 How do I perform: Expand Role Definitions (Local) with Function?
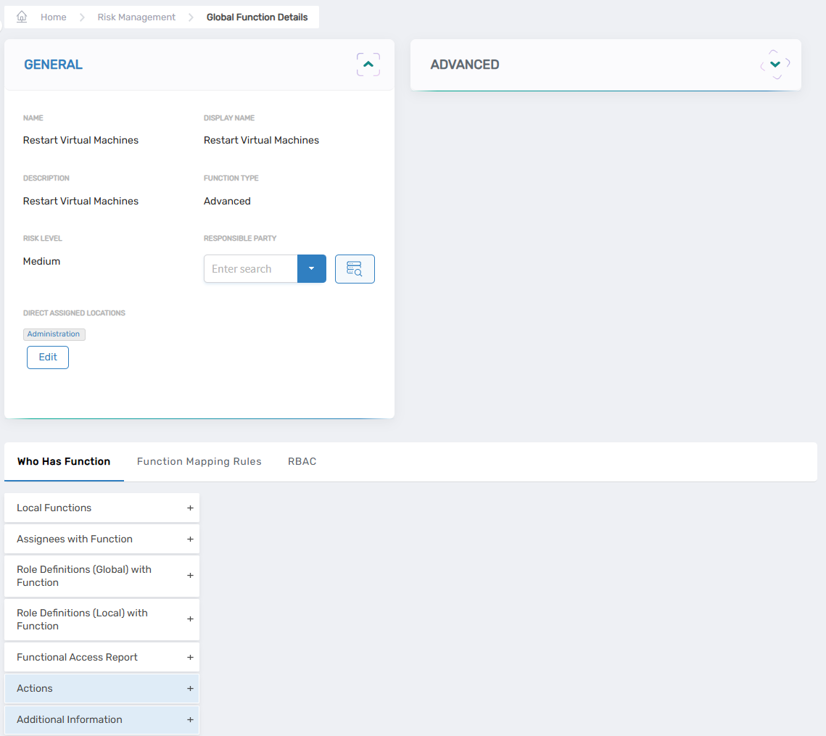[x=190, y=619]
